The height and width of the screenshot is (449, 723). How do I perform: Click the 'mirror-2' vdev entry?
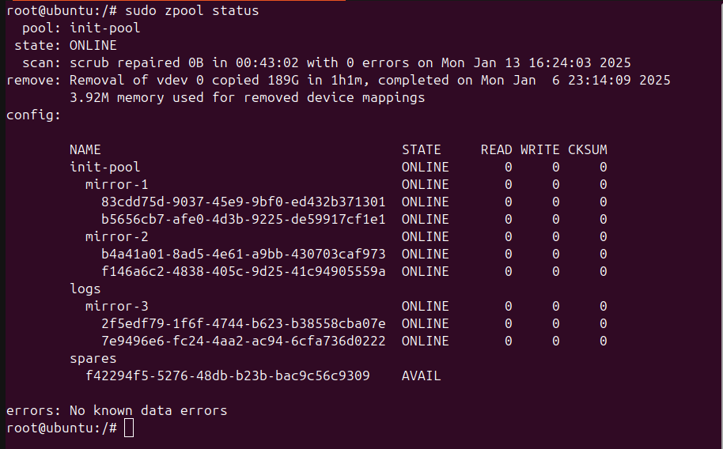(116, 236)
